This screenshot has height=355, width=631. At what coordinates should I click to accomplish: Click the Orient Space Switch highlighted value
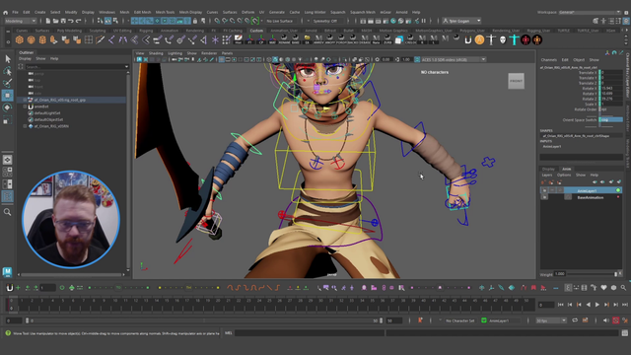pos(611,120)
